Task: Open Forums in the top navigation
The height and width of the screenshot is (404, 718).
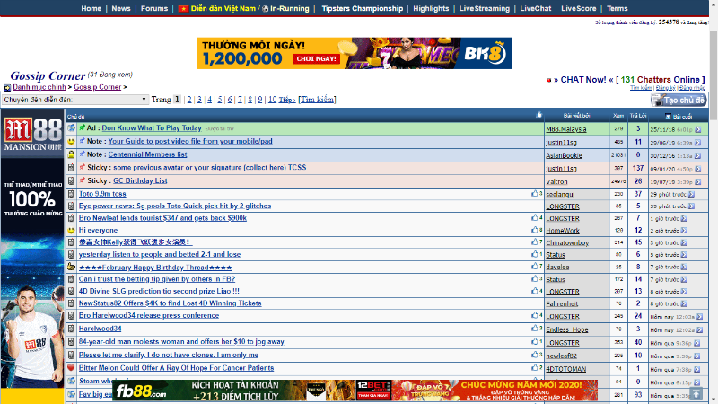Action: pyautogui.click(x=154, y=8)
